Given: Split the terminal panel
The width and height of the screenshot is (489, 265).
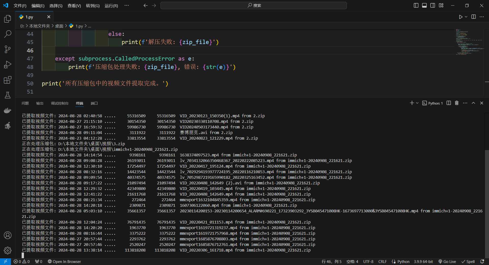Looking at the screenshot, I should [x=449, y=103].
